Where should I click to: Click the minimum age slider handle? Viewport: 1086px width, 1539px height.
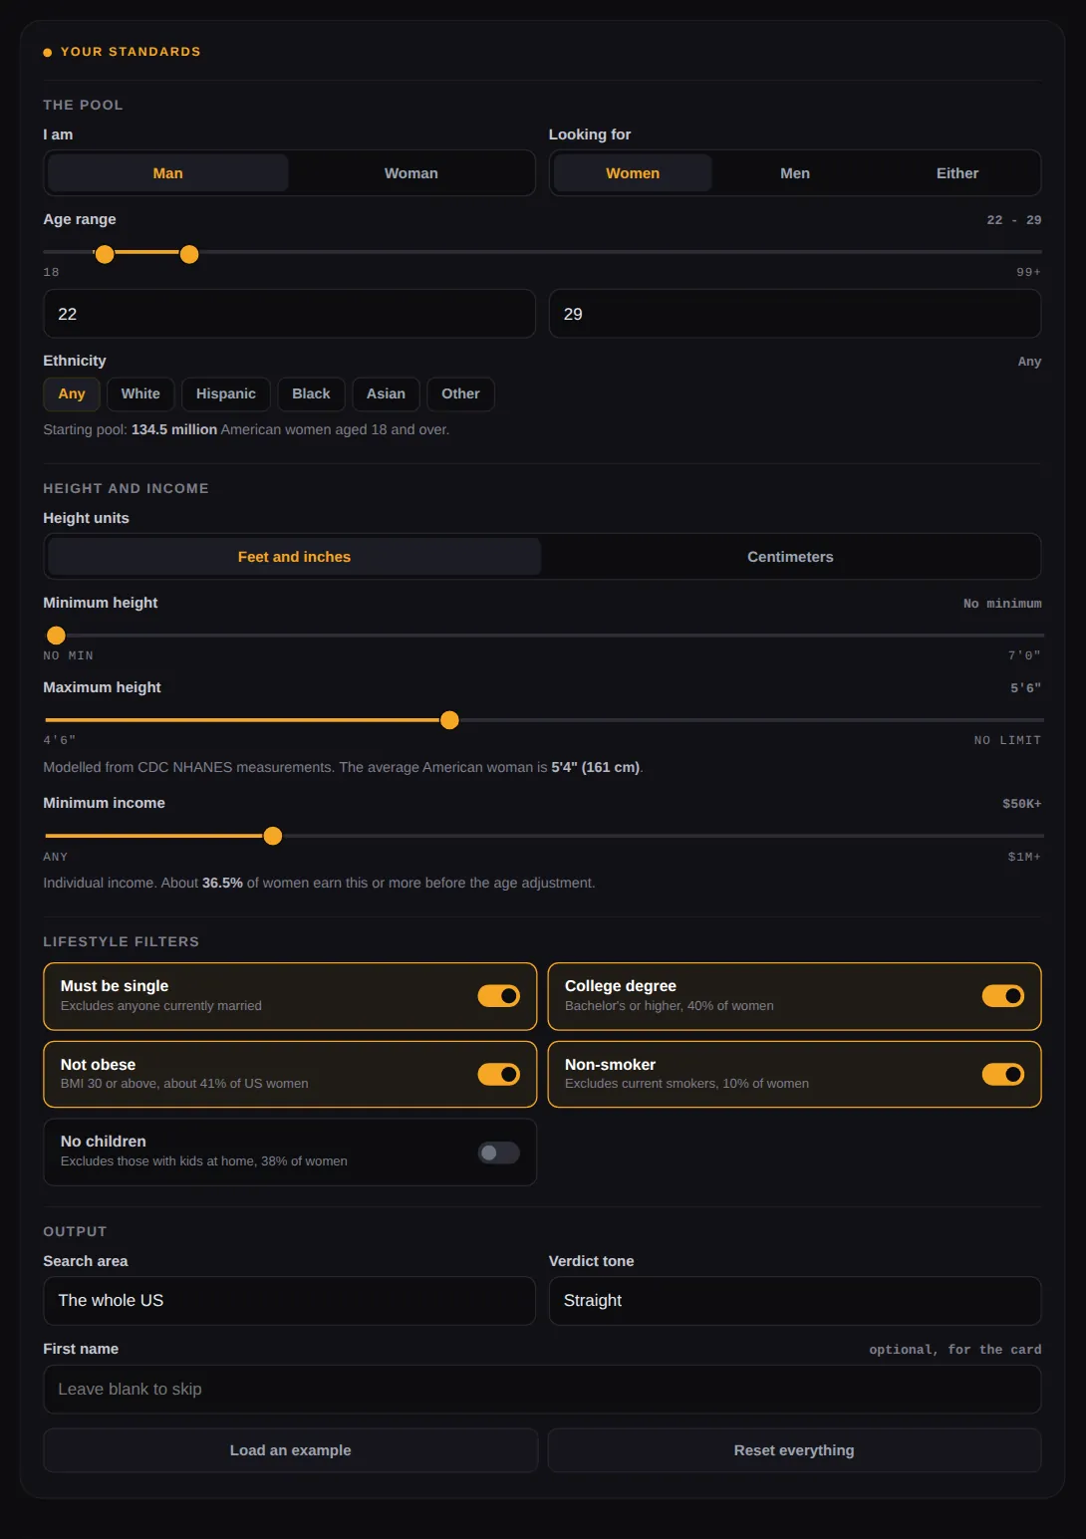(x=105, y=254)
